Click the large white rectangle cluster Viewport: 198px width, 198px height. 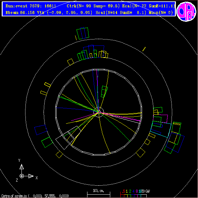point(68,138)
